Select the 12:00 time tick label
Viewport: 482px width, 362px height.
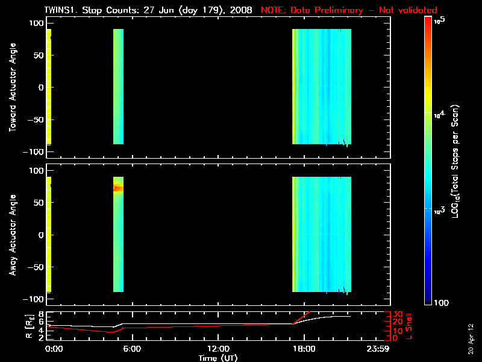tap(217, 349)
